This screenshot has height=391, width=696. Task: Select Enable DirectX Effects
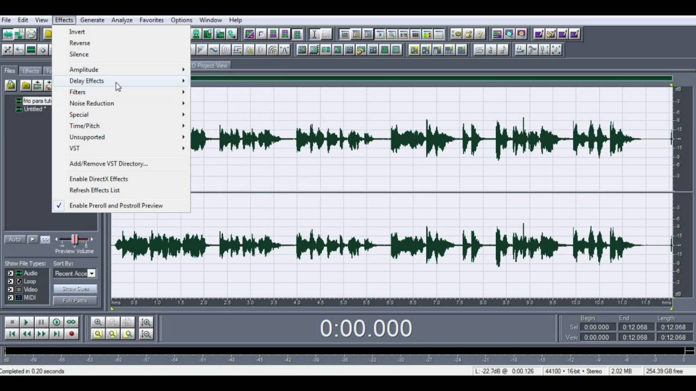click(121, 179)
